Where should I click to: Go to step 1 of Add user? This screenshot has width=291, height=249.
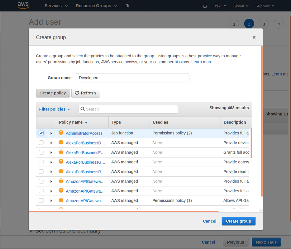234,24
